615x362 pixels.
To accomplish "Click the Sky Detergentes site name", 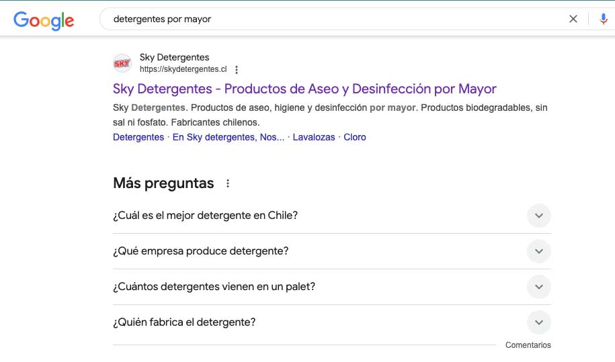I will (x=175, y=57).
